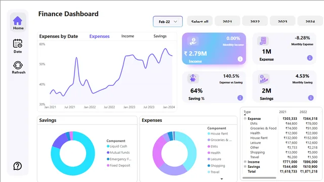Viewport: 324px width, 182px height.
Task: Select Health legend entry
Action: [x=214, y=153]
